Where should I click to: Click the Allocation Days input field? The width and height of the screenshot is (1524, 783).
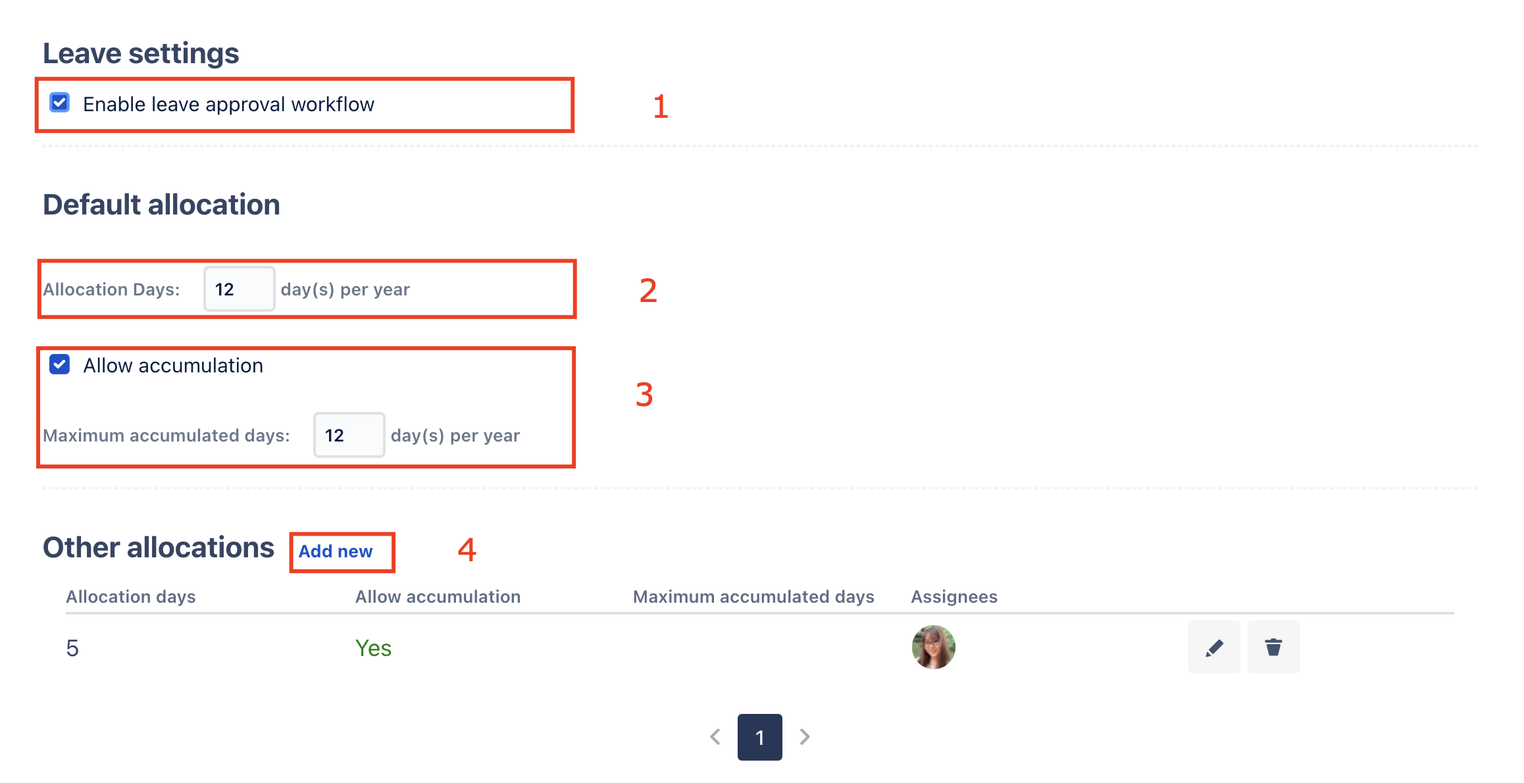[239, 289]
